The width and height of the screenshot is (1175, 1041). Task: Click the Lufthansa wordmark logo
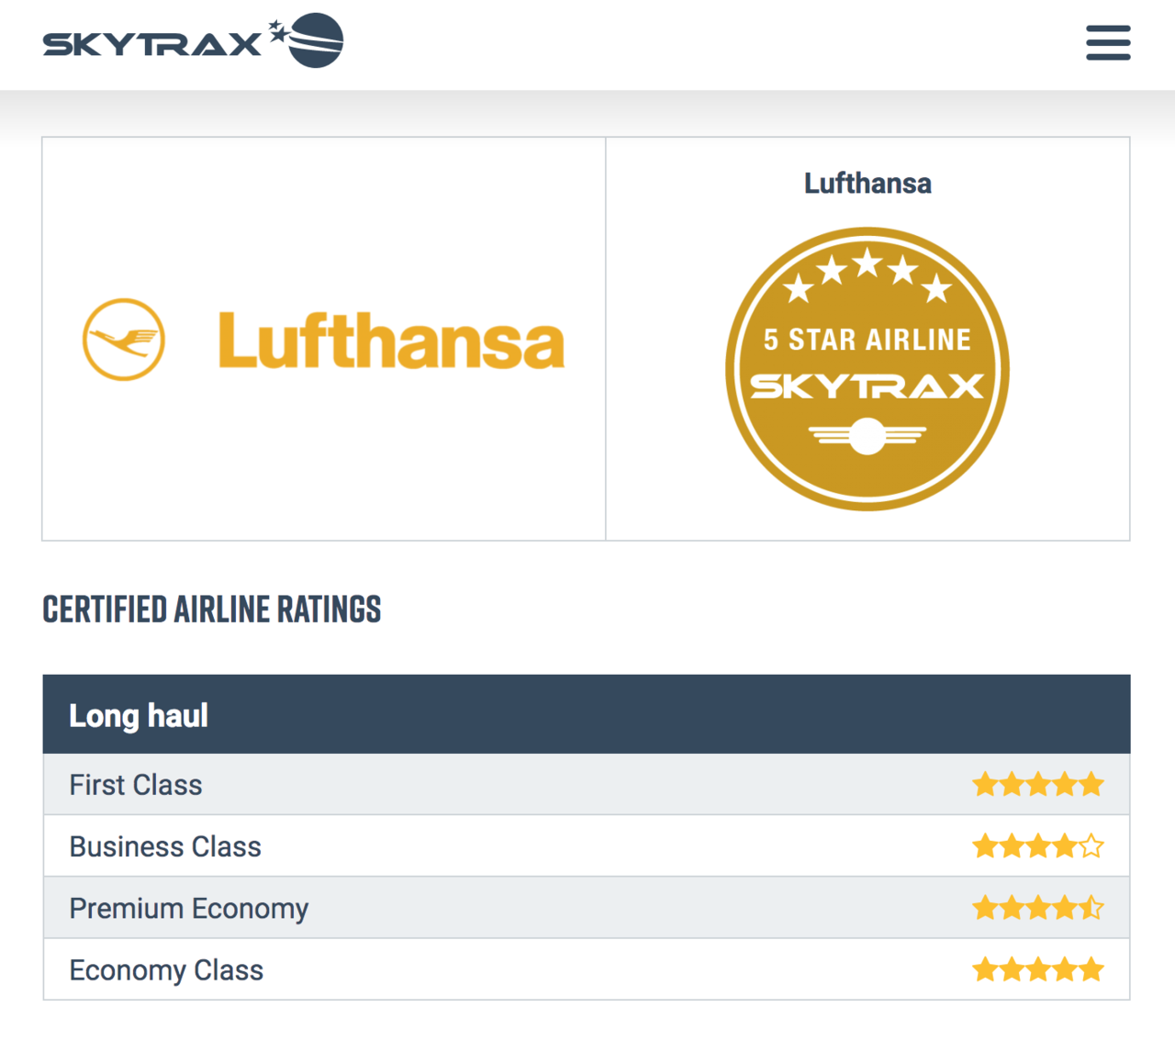pyautogui.click(x=391, y=341)
